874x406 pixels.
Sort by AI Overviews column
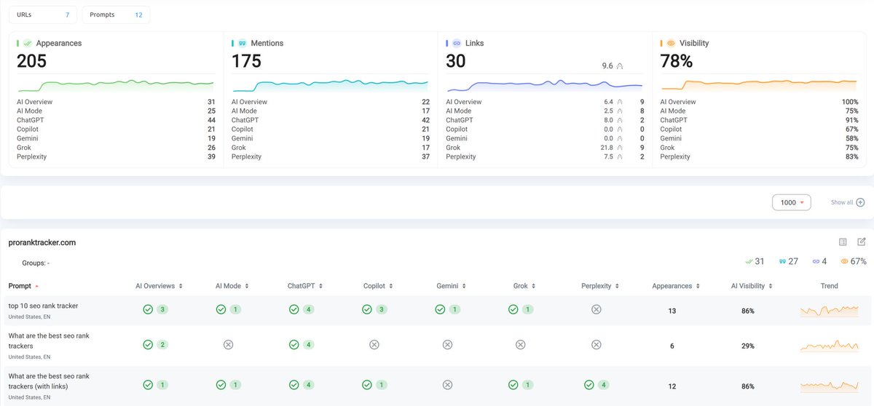(159, 286)
